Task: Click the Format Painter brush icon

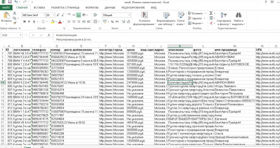Action: coord(15,23)
